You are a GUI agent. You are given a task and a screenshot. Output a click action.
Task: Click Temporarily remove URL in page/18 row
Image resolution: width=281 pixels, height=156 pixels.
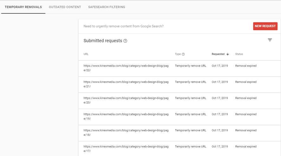190,130
